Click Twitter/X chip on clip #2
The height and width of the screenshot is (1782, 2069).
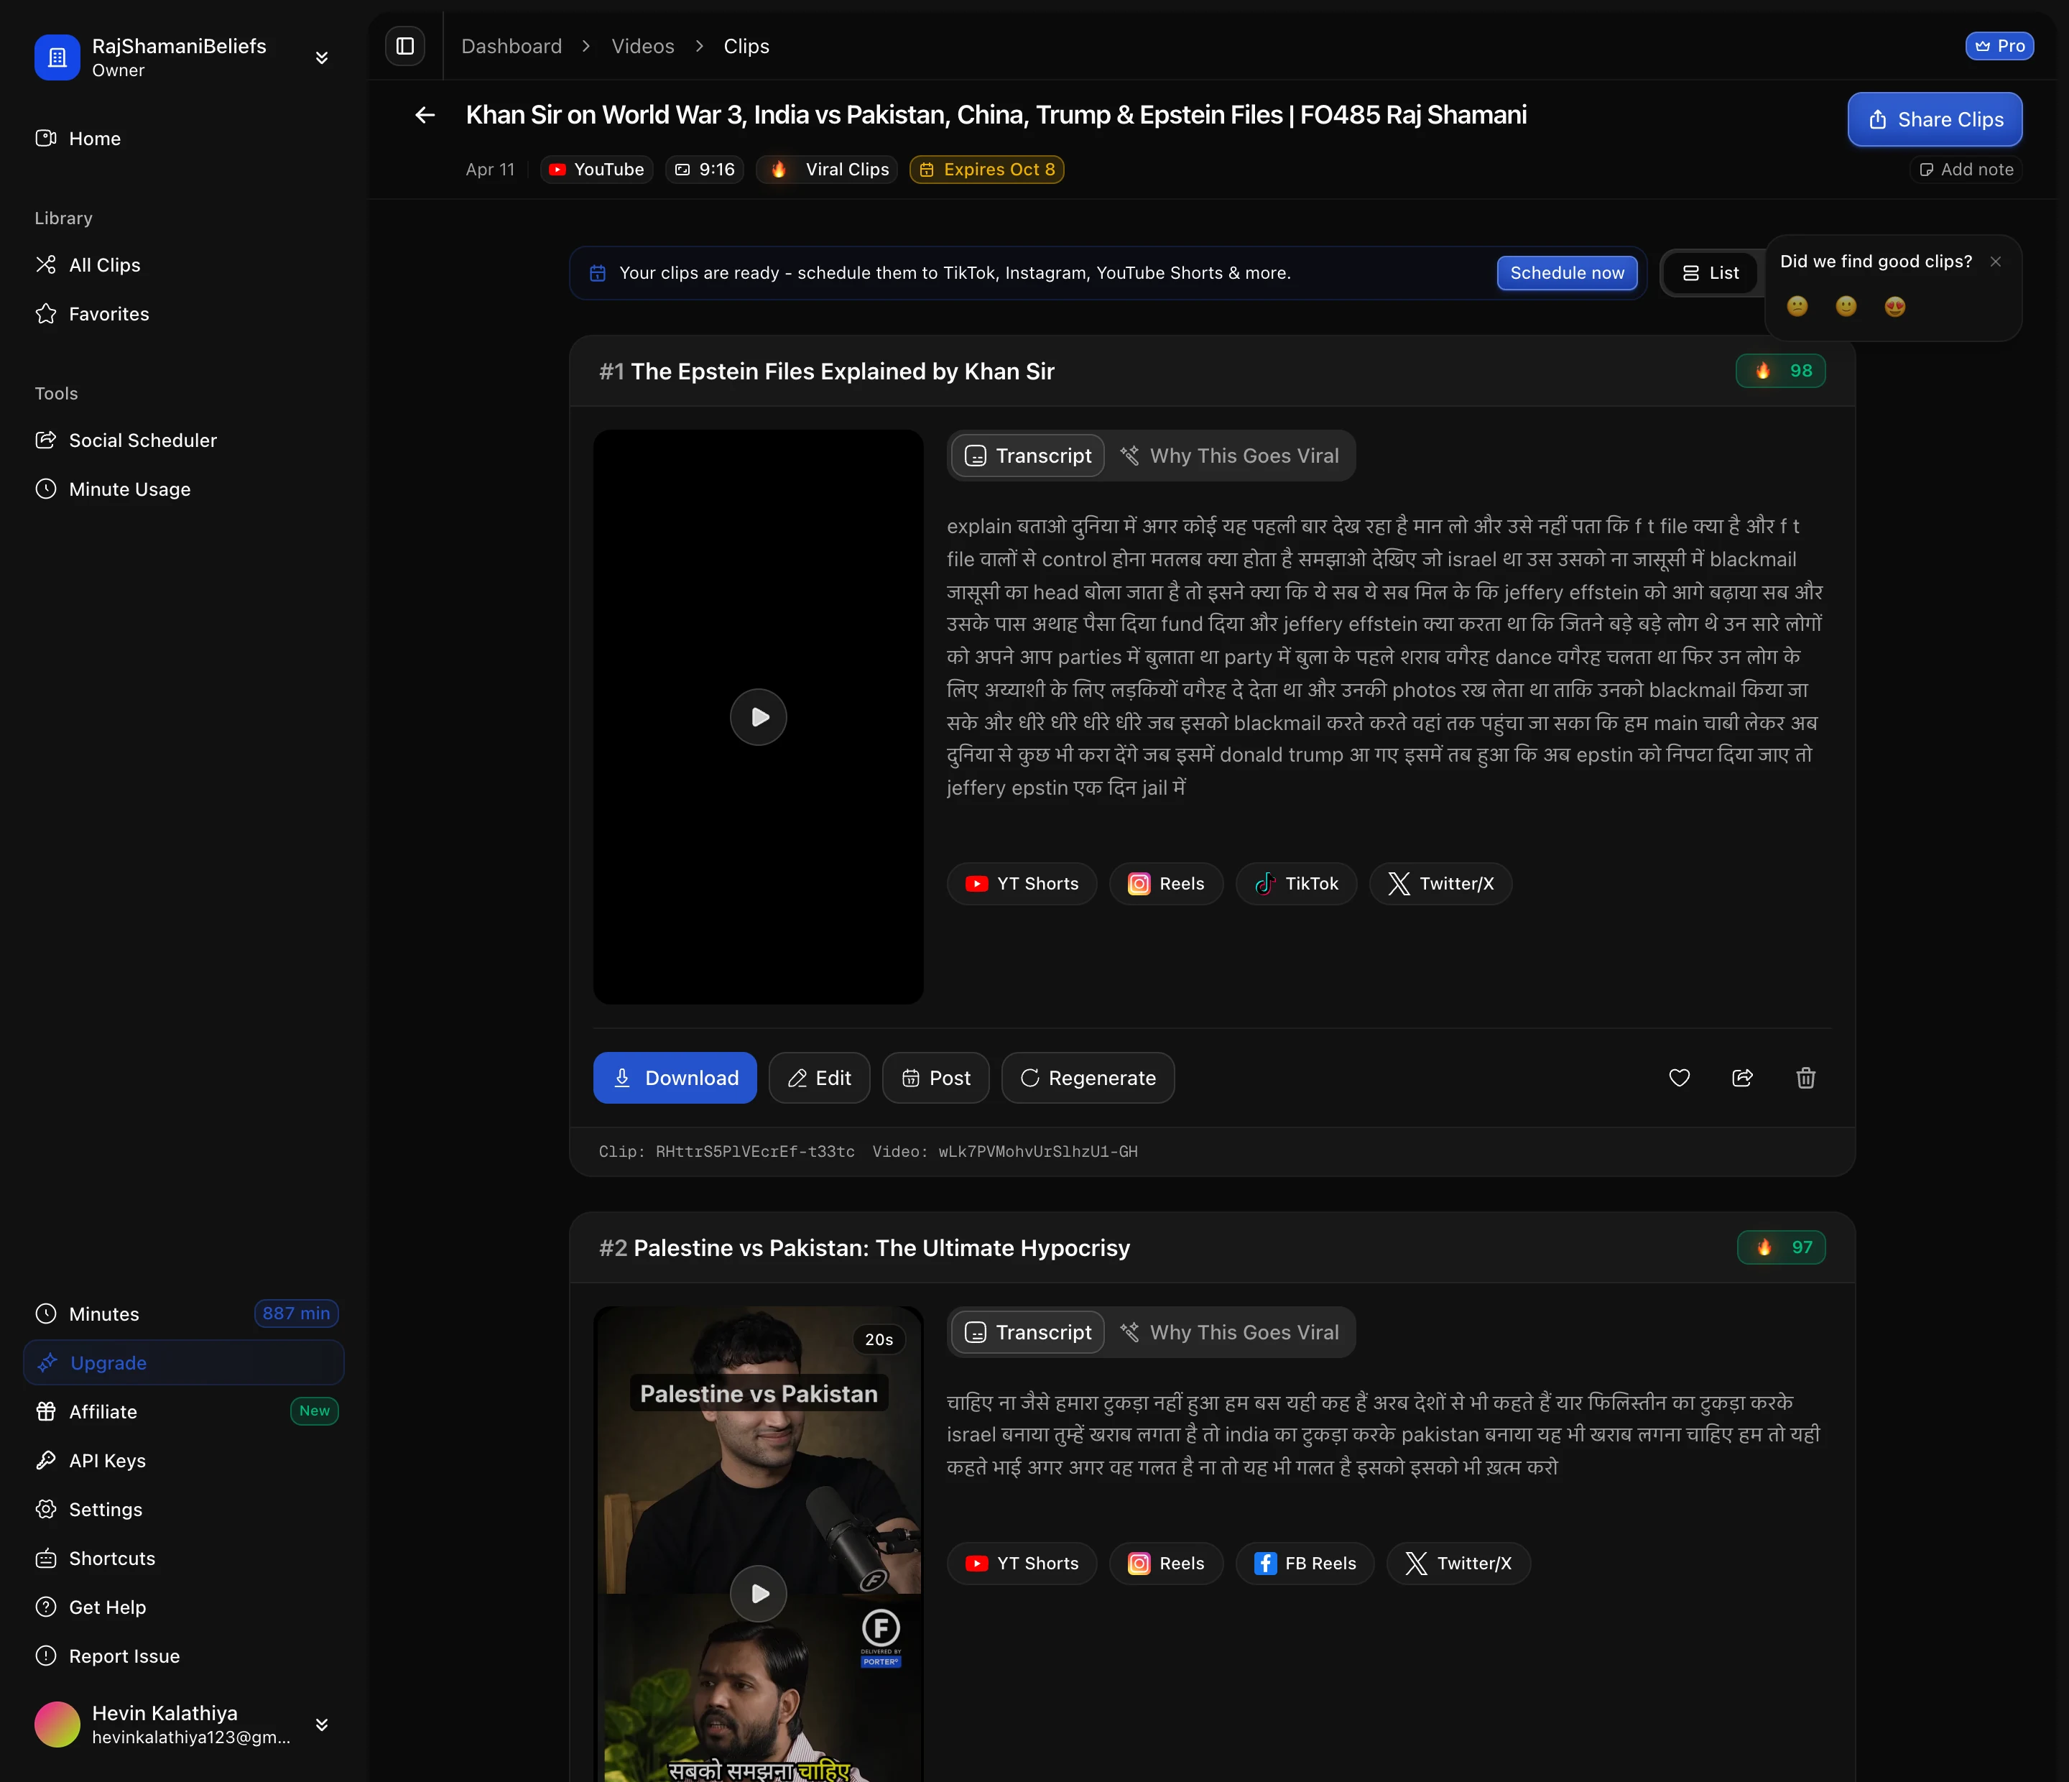1458,1564
